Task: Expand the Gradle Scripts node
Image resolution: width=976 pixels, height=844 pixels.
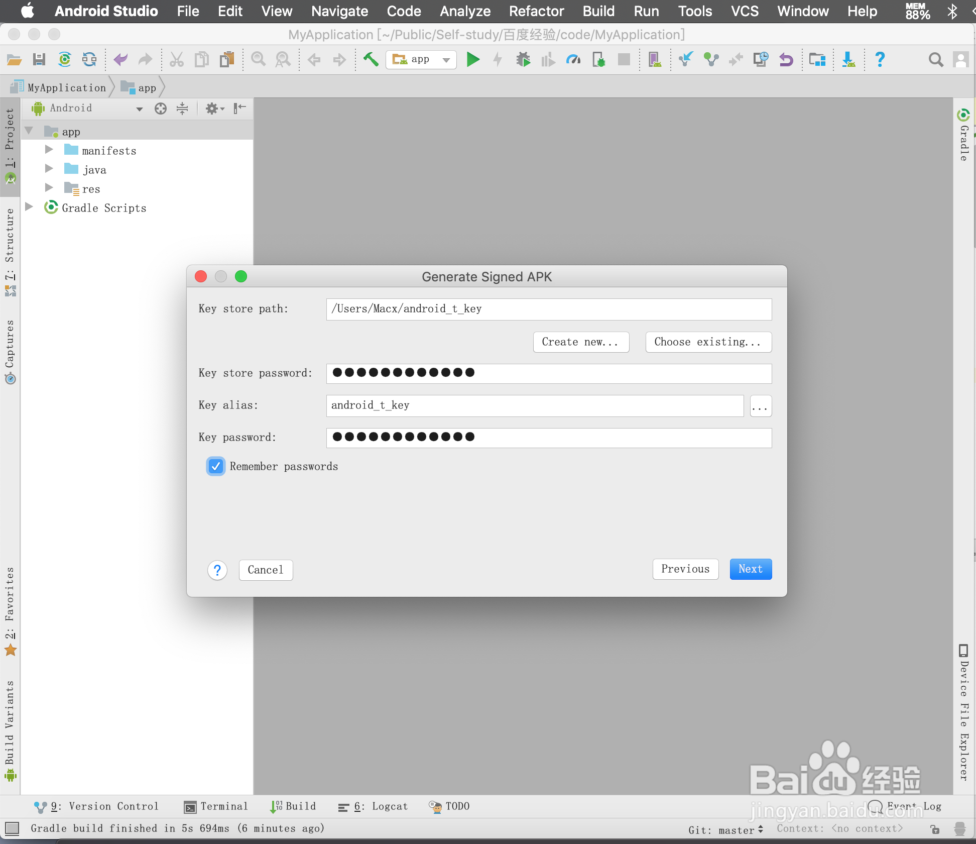Action: coord(29,207)
